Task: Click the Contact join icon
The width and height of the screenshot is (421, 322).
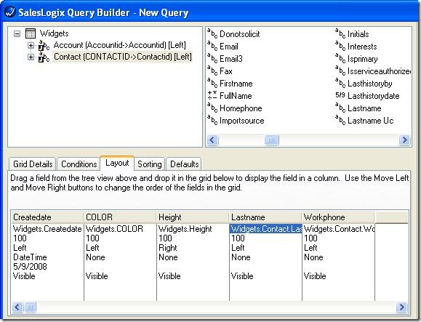Action: tap(44, 57)
